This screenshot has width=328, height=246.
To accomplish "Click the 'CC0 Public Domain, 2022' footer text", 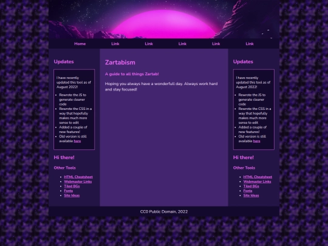I will (164, 212).
